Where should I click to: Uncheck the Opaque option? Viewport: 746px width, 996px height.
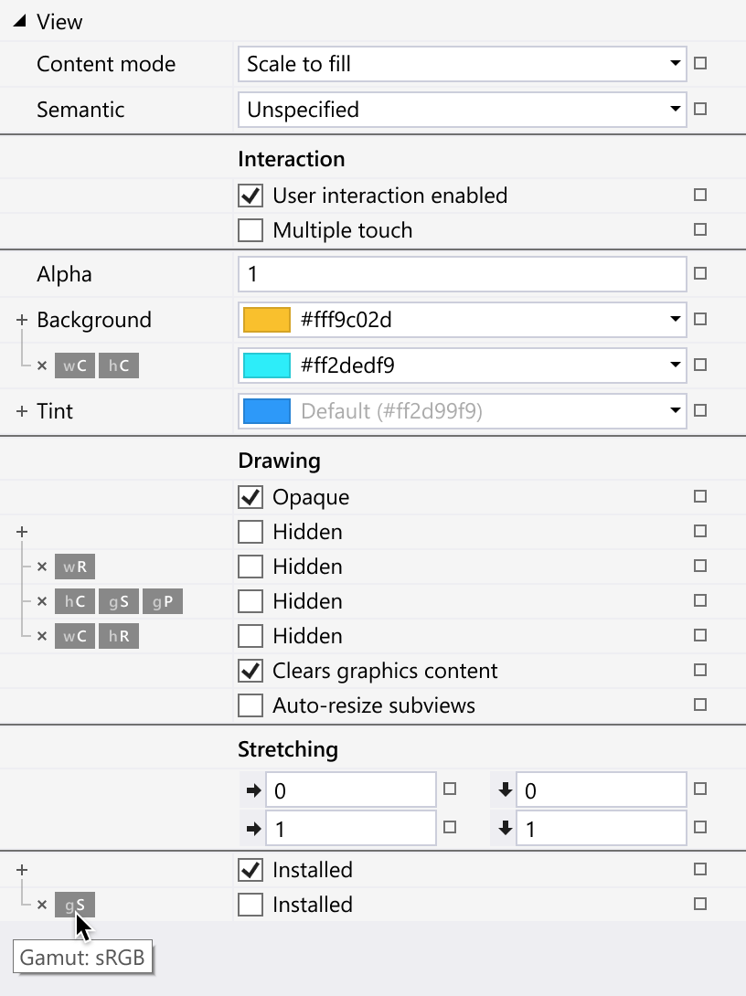coord(250,496)
